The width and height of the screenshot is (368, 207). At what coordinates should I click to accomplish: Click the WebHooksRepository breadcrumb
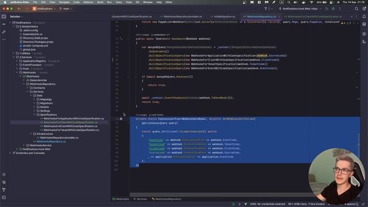pyautogui.click(x=167, y=199)
